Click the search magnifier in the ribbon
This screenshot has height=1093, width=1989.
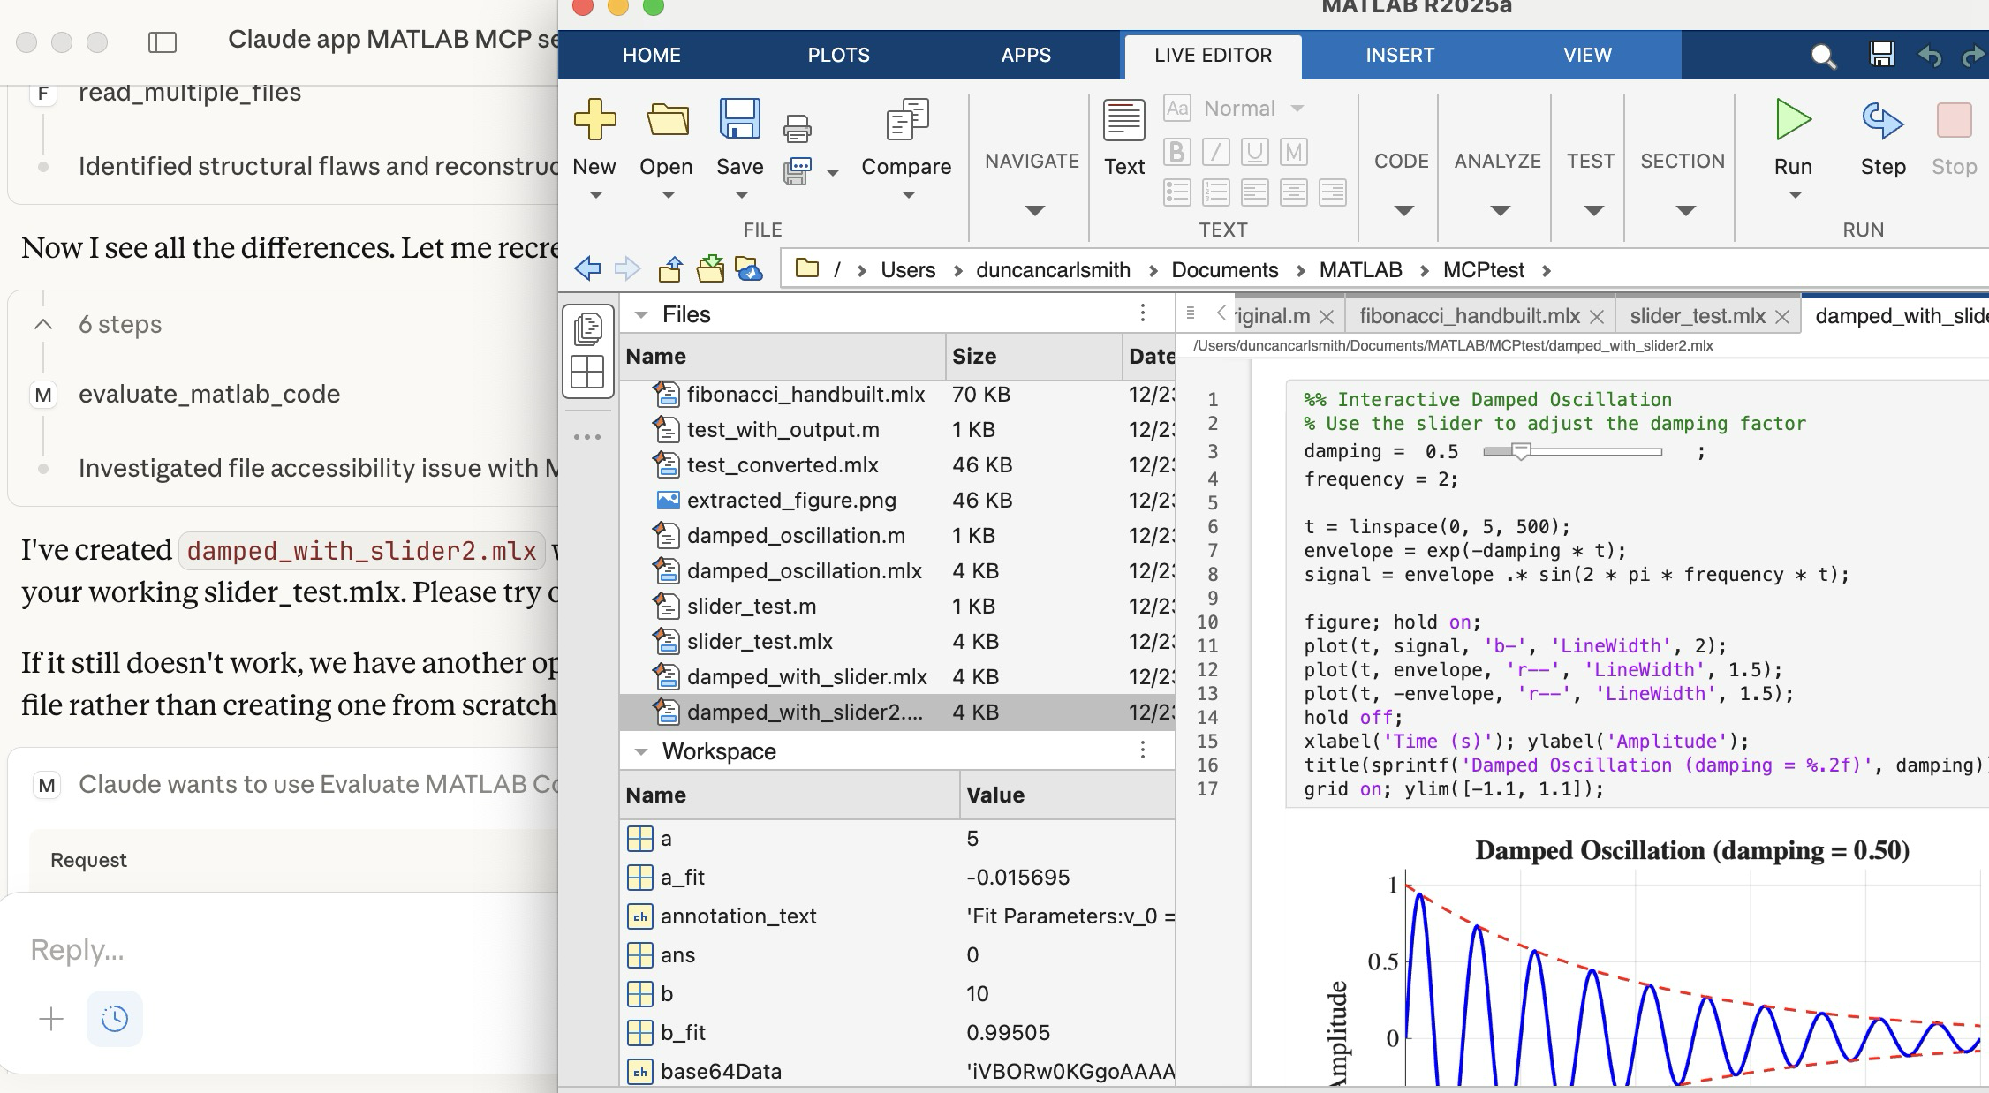[1823, 57]
